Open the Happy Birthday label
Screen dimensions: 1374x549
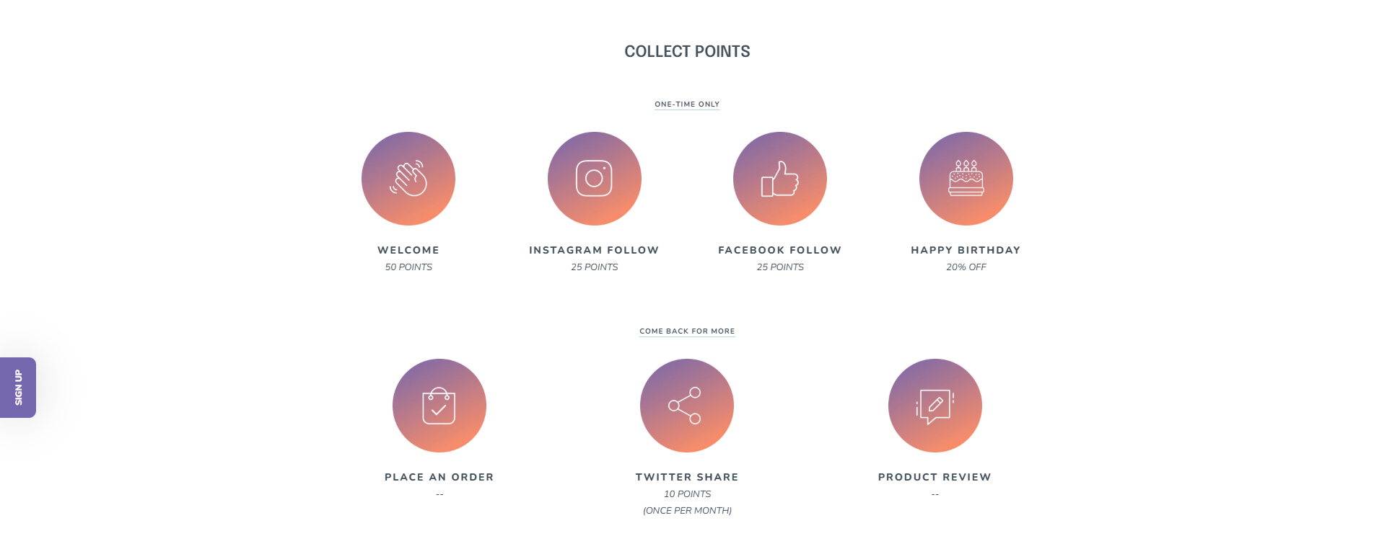tap(966, 250)
